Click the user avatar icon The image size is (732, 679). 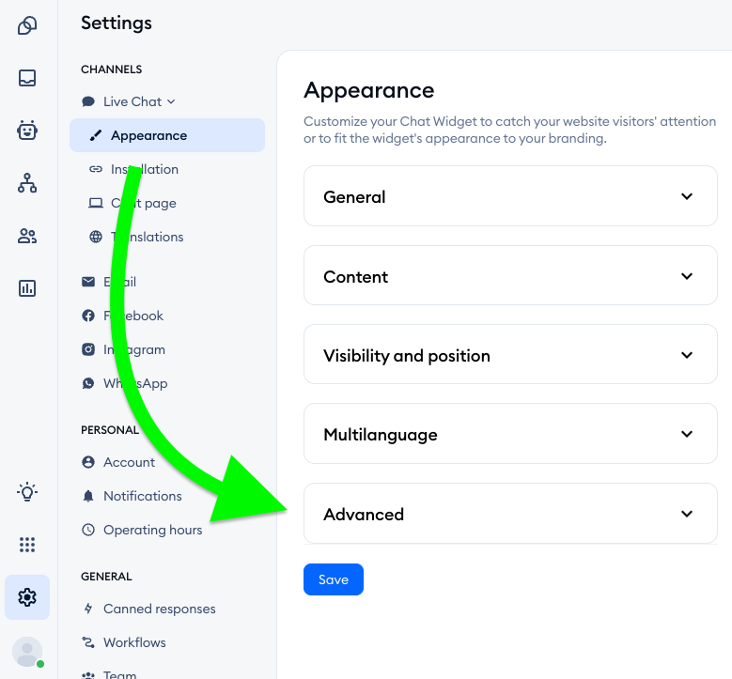pos(27,651)
